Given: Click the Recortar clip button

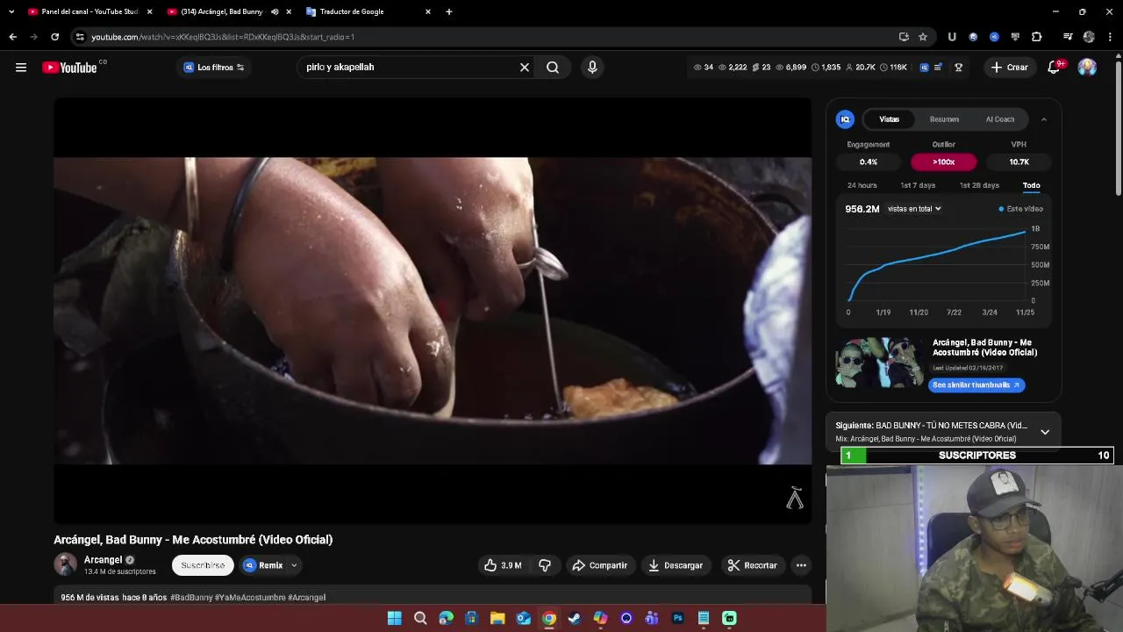Looking at the screenshot, I should point(752,565).
